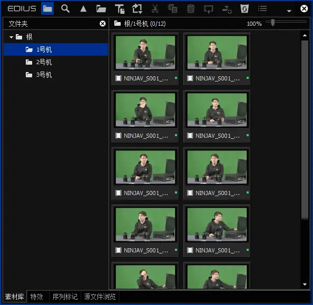This screenshot has width=313, height=305.
Task: Click the scissors cut icon
Action: click(155, 9)
